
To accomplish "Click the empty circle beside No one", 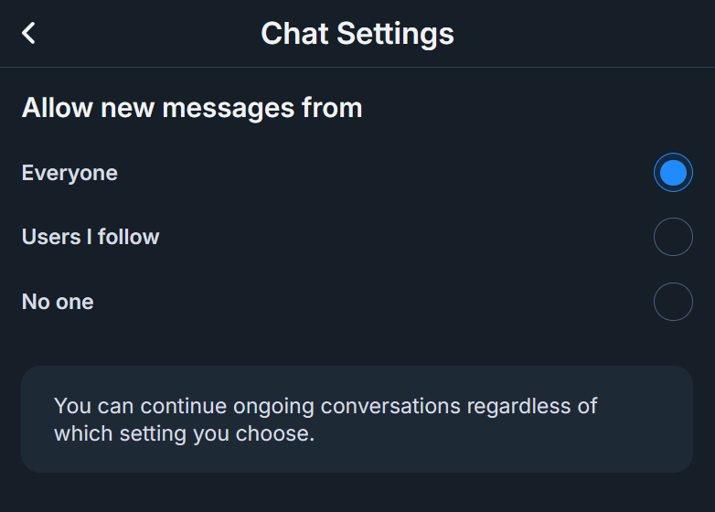I will click(x=673, y=302).
